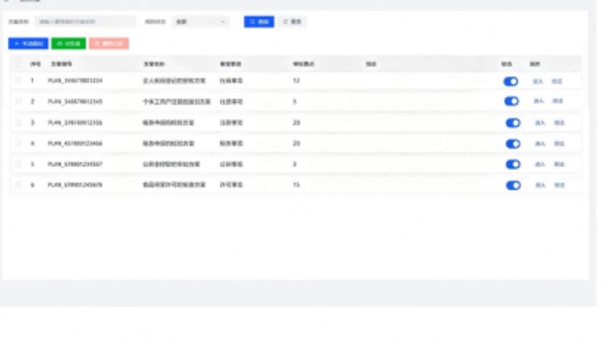Click the link after 进入 in row 4
Screen dimensions: 610x343
(x=559, y=143)
